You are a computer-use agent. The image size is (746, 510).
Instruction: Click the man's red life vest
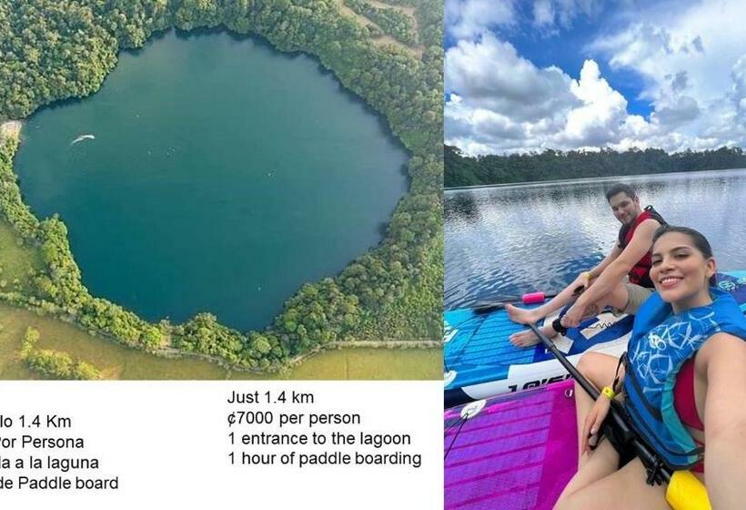coord(638,248)
